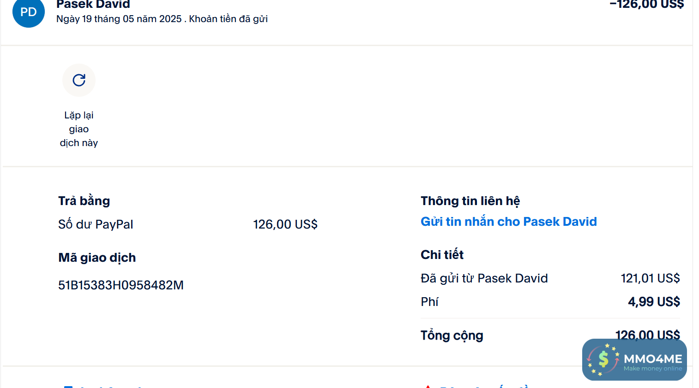Click the "Chi tiết" section heading
This screenshot has height=388, width=699.
(x=442, y=255)
